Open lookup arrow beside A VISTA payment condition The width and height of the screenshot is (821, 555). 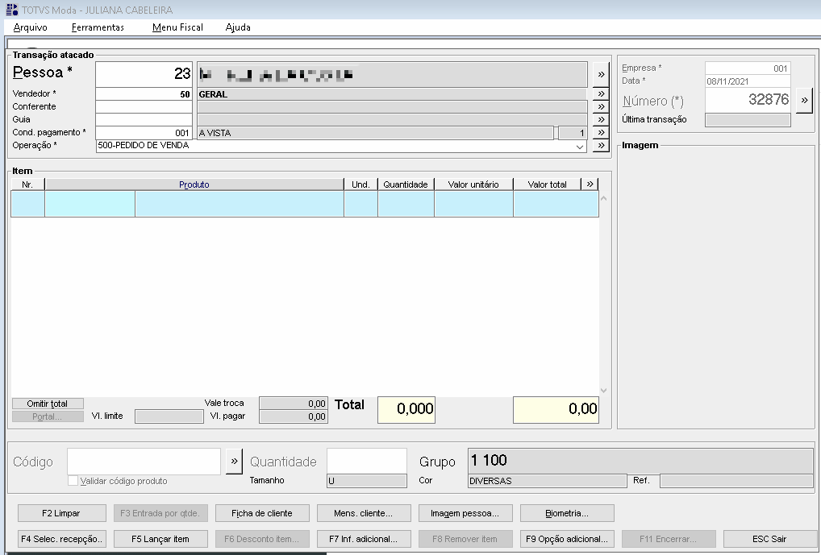(601, 133)
